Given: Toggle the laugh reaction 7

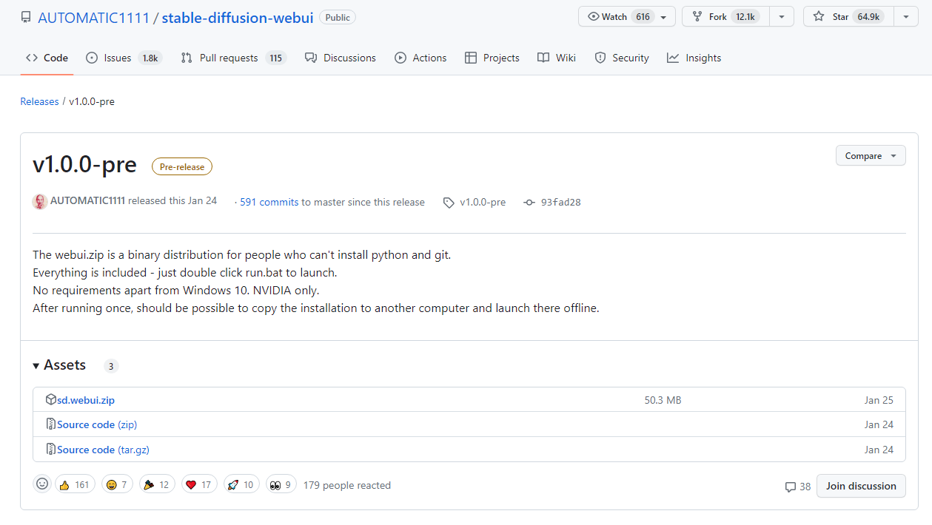Looking at the screenshot, I should [117, 485].
